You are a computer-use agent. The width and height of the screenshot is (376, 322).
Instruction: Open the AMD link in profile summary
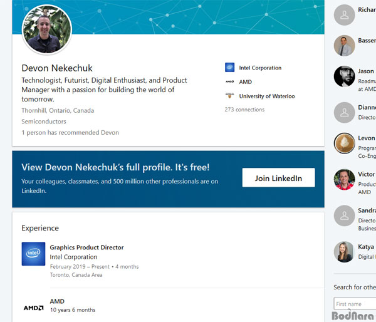click(245, 82)
